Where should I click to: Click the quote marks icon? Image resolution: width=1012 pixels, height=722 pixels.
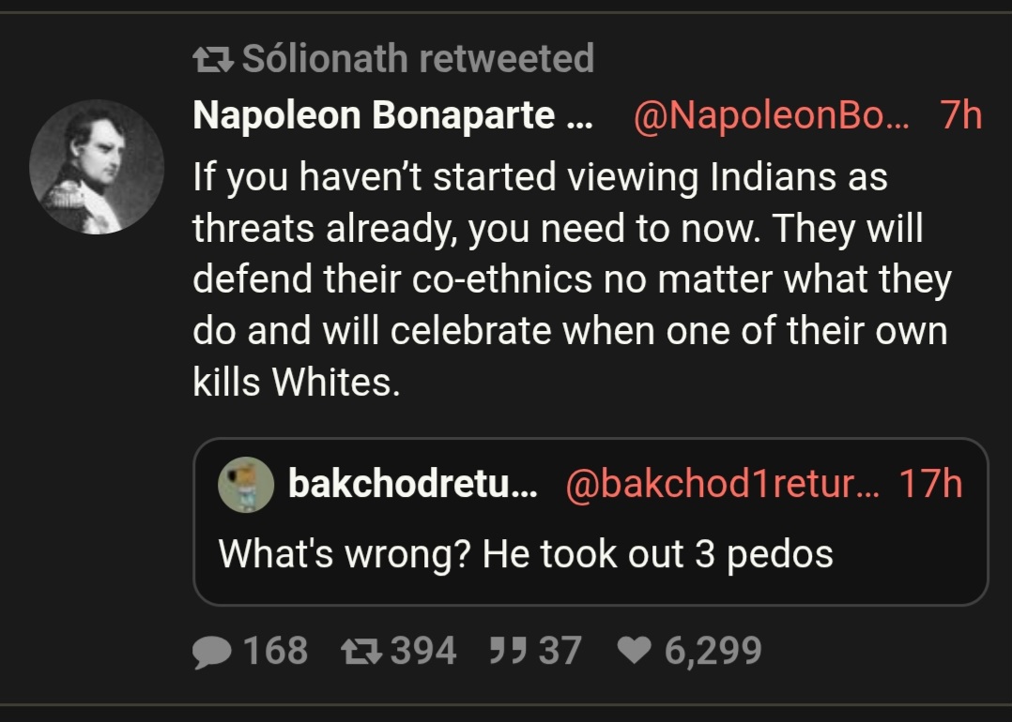coord(508,651)
